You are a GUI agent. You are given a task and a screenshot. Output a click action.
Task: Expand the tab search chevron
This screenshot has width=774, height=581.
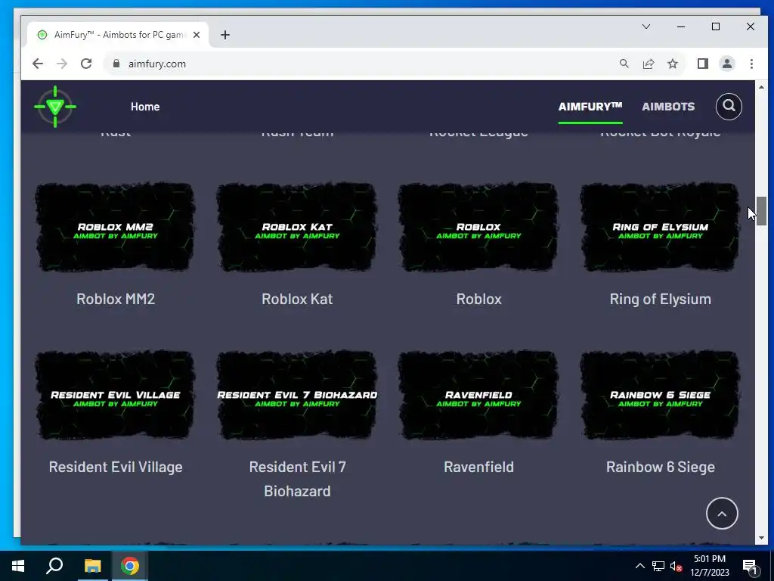tap(646, 26)
